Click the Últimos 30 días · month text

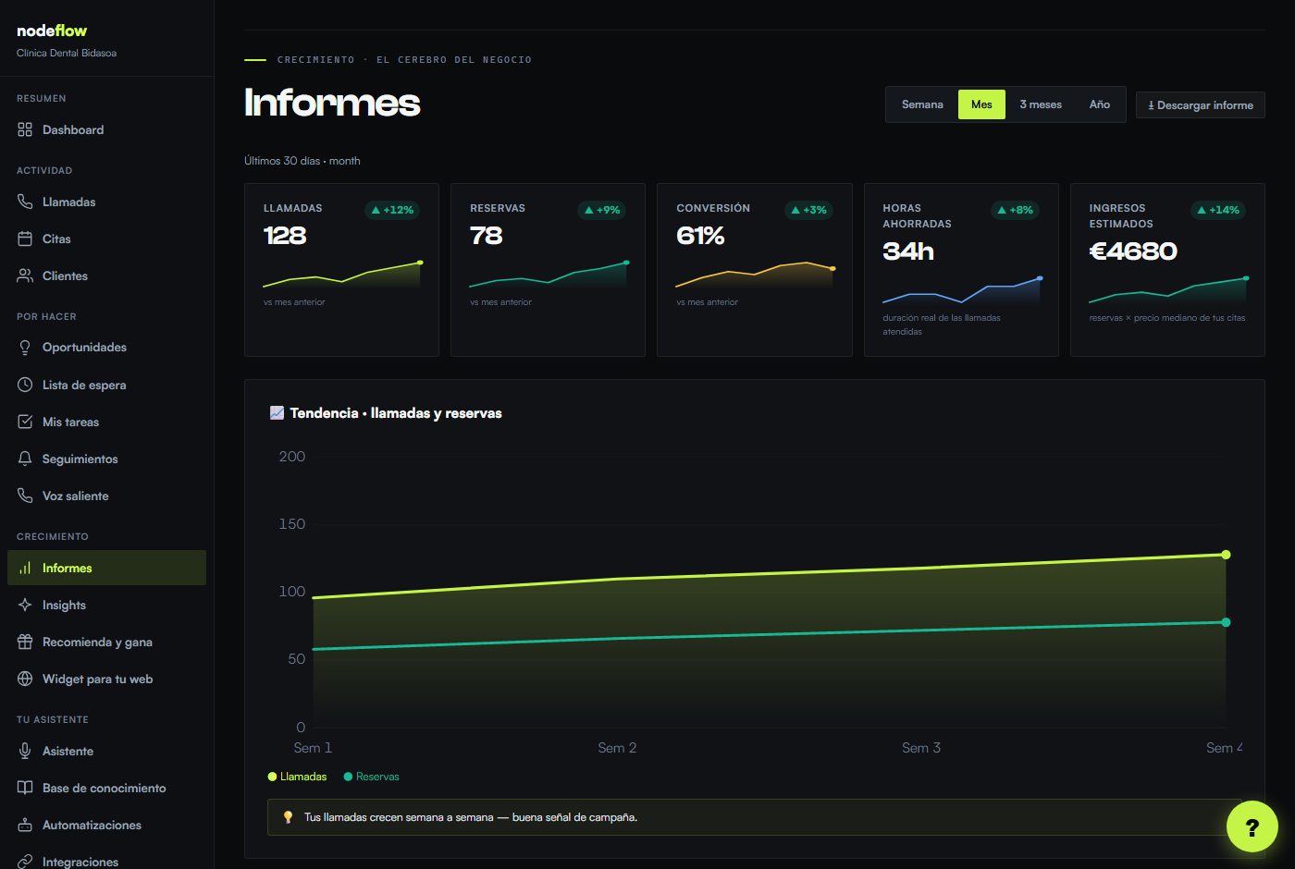point(302,161)
